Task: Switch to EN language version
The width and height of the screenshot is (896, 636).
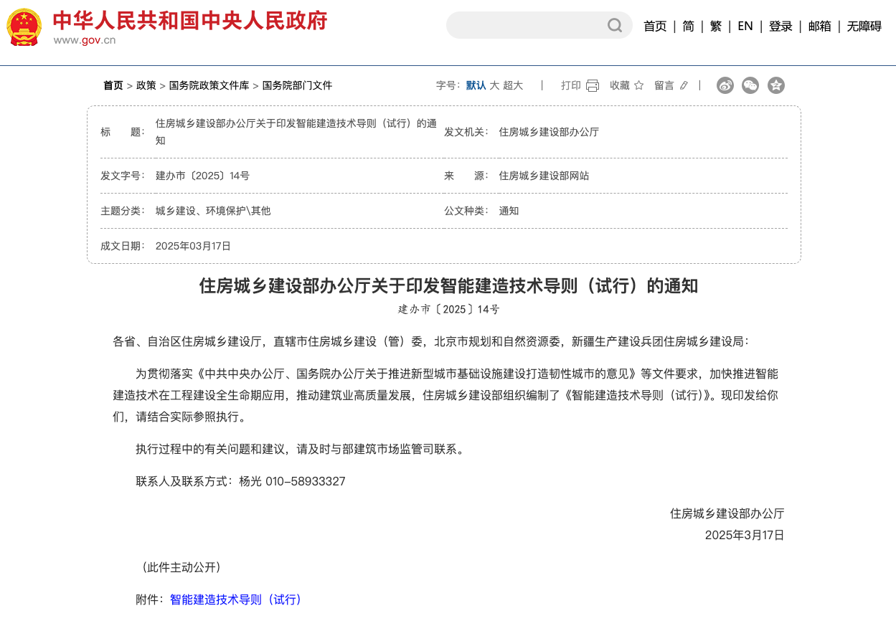Action: (x=745, y=27)
